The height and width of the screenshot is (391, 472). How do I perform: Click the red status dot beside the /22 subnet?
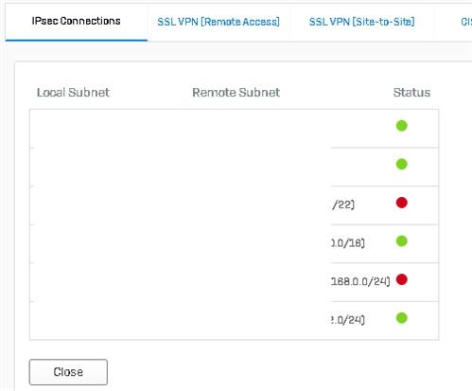402,203
